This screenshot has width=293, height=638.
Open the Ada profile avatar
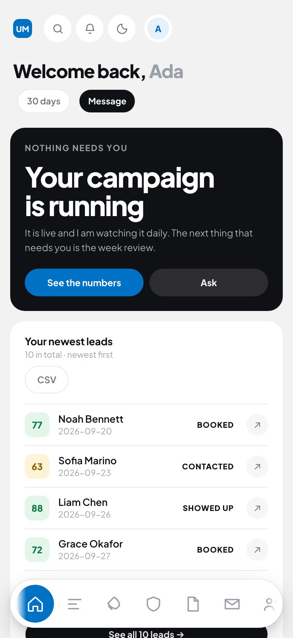pyautogui.click(x=158, y=28)
